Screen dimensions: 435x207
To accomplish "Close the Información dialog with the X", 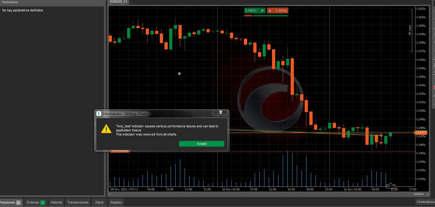I will [221, 112].
